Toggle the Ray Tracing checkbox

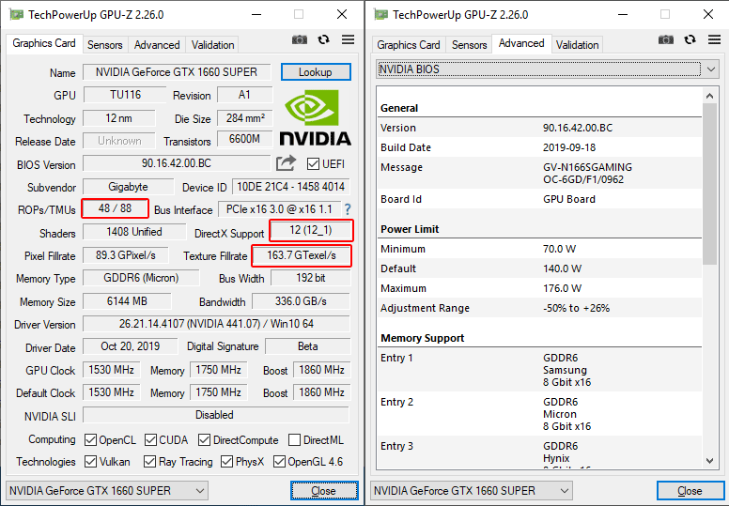(x=149, y=461)
